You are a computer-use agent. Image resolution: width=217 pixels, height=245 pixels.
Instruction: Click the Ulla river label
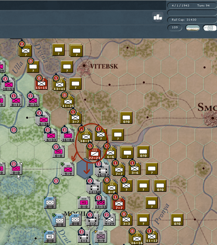pos(18,68)
